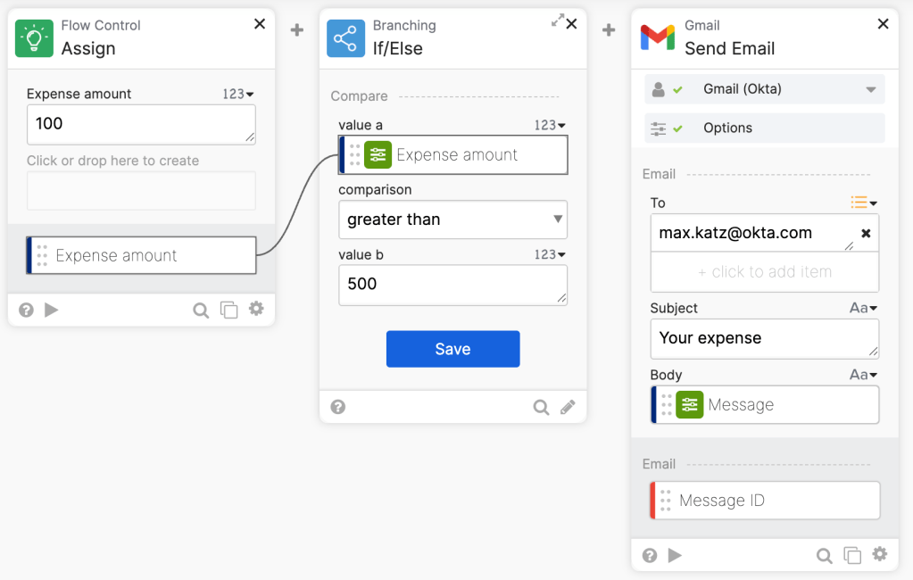The image size is (913, 580).
Task: Click the Assign card lightbulb icon
Action: pos(35,38)
